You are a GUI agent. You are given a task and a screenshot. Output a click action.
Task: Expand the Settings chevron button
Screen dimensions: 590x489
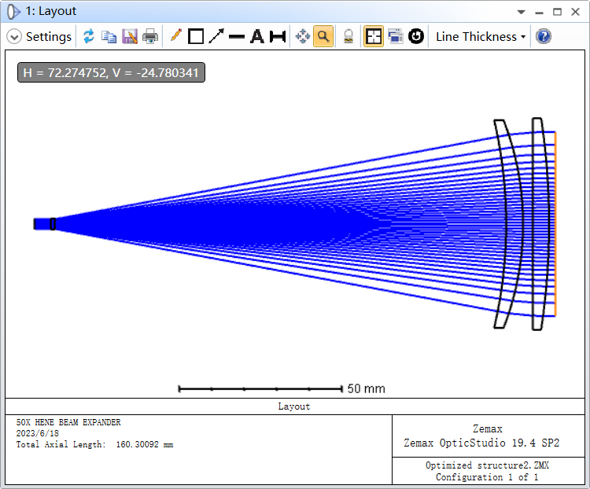[x=14, y=37]
